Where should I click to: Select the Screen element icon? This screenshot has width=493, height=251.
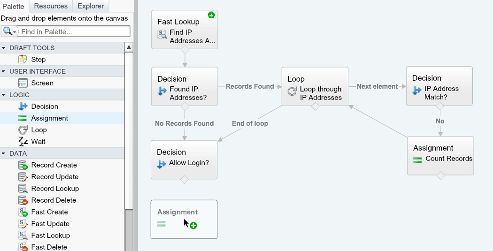(23, 83)
